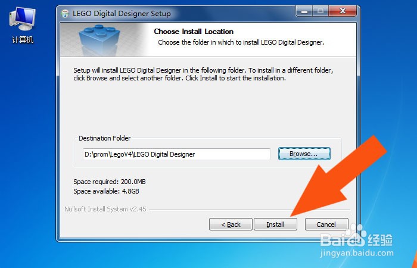Click the "Choose Install Location" heading

(194, 32)
